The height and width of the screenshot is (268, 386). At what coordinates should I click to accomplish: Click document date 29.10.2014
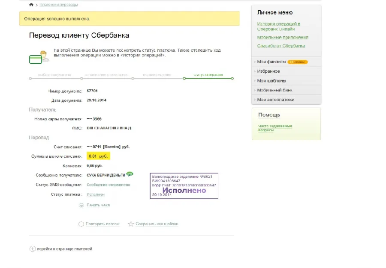point(96,100)
